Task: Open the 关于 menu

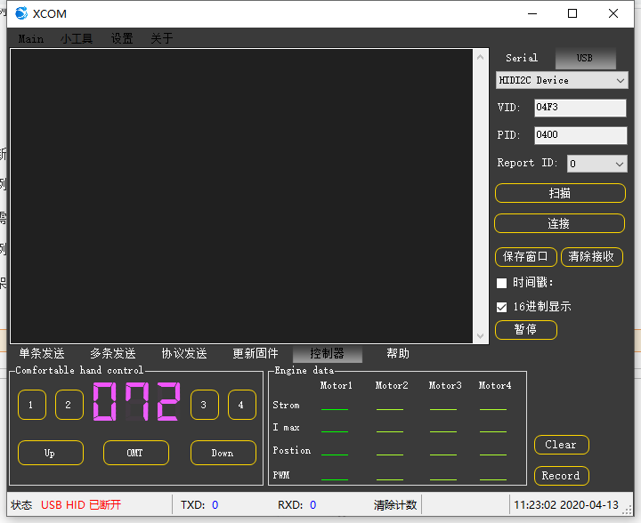Action: coord(161,39)
